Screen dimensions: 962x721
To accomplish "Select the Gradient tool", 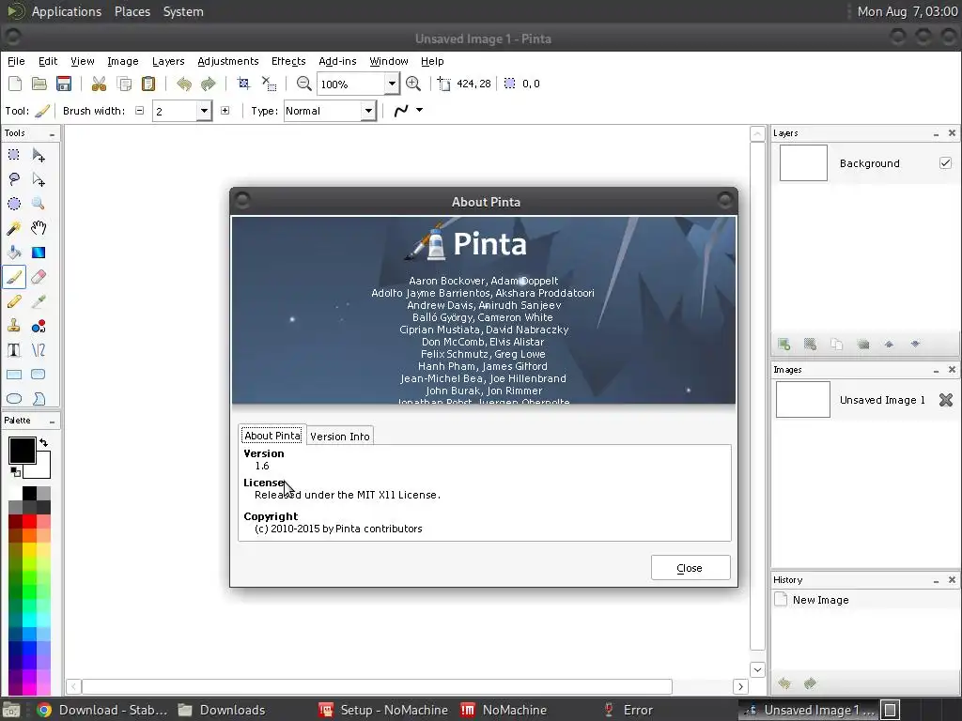I will tap(38, 253).
